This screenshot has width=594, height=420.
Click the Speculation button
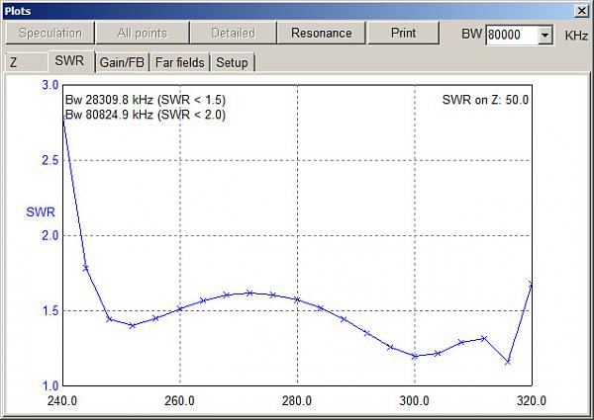coord(50,33)
